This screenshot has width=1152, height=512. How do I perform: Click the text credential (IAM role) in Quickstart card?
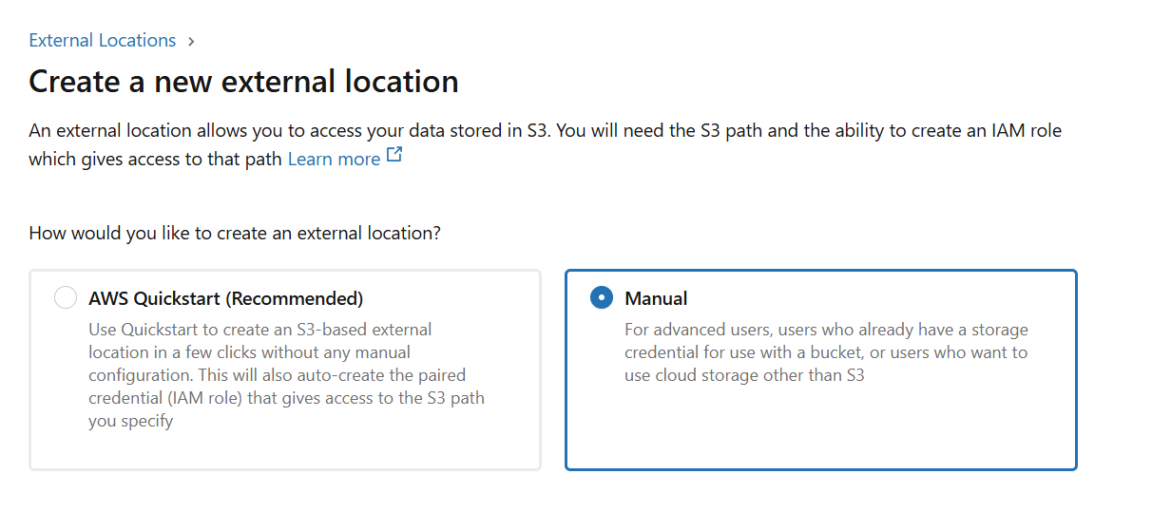tap(164, 398)
